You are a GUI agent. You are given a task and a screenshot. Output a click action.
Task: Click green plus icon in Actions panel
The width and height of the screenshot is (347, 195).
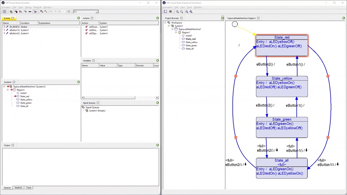(x=157, y=18)
